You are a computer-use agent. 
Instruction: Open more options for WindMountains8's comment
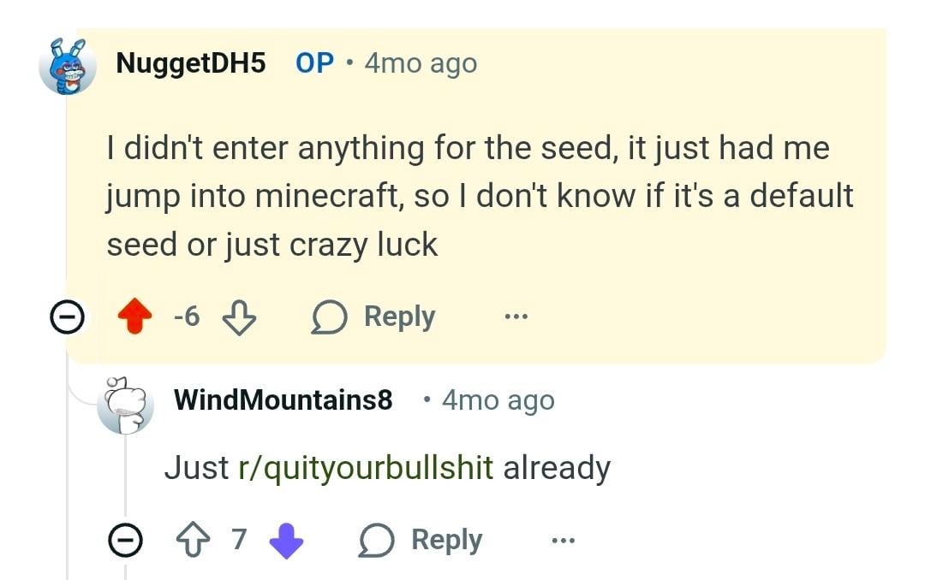click(x=563, y=541)
